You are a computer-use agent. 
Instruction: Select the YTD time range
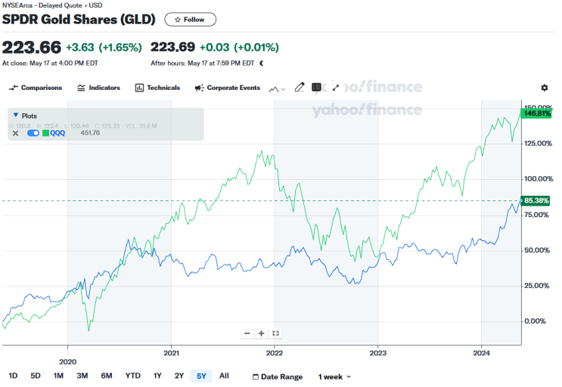click(132, 376)
